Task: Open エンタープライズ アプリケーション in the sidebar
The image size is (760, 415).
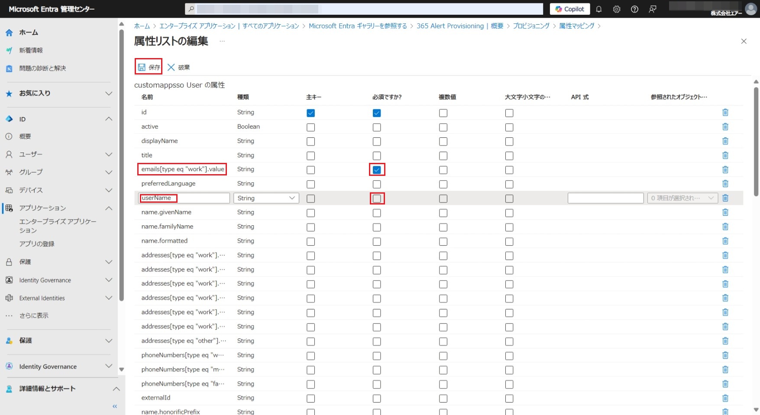Action: pyautogui.click(x=58, y=226)
